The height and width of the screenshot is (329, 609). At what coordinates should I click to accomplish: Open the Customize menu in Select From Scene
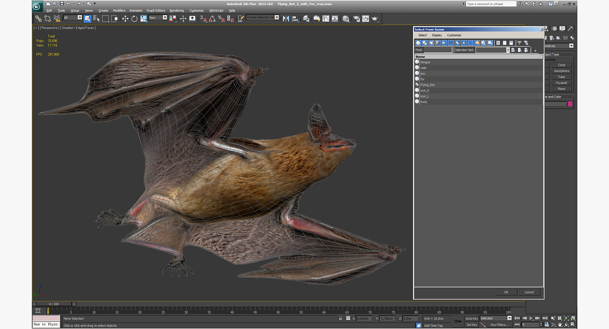pyautogui.click(x=454, y=35)
